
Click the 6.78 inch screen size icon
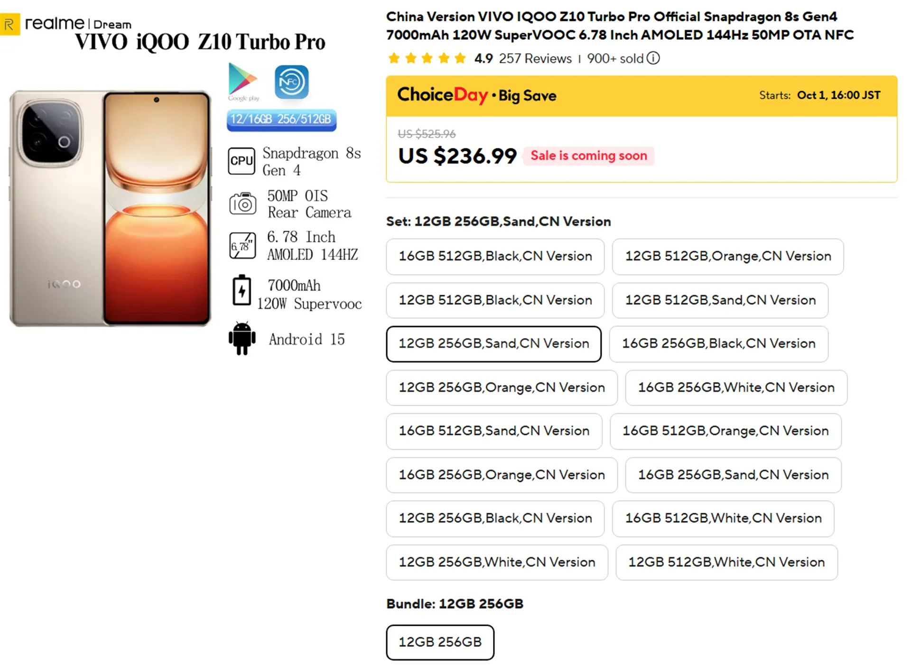(242, 245)
